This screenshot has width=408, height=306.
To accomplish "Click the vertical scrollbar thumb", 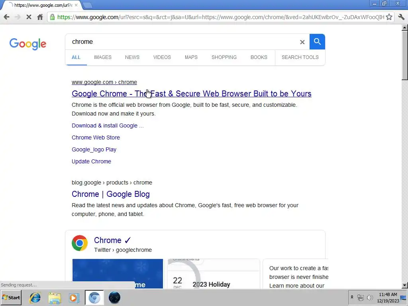I will tap(404, 55).
